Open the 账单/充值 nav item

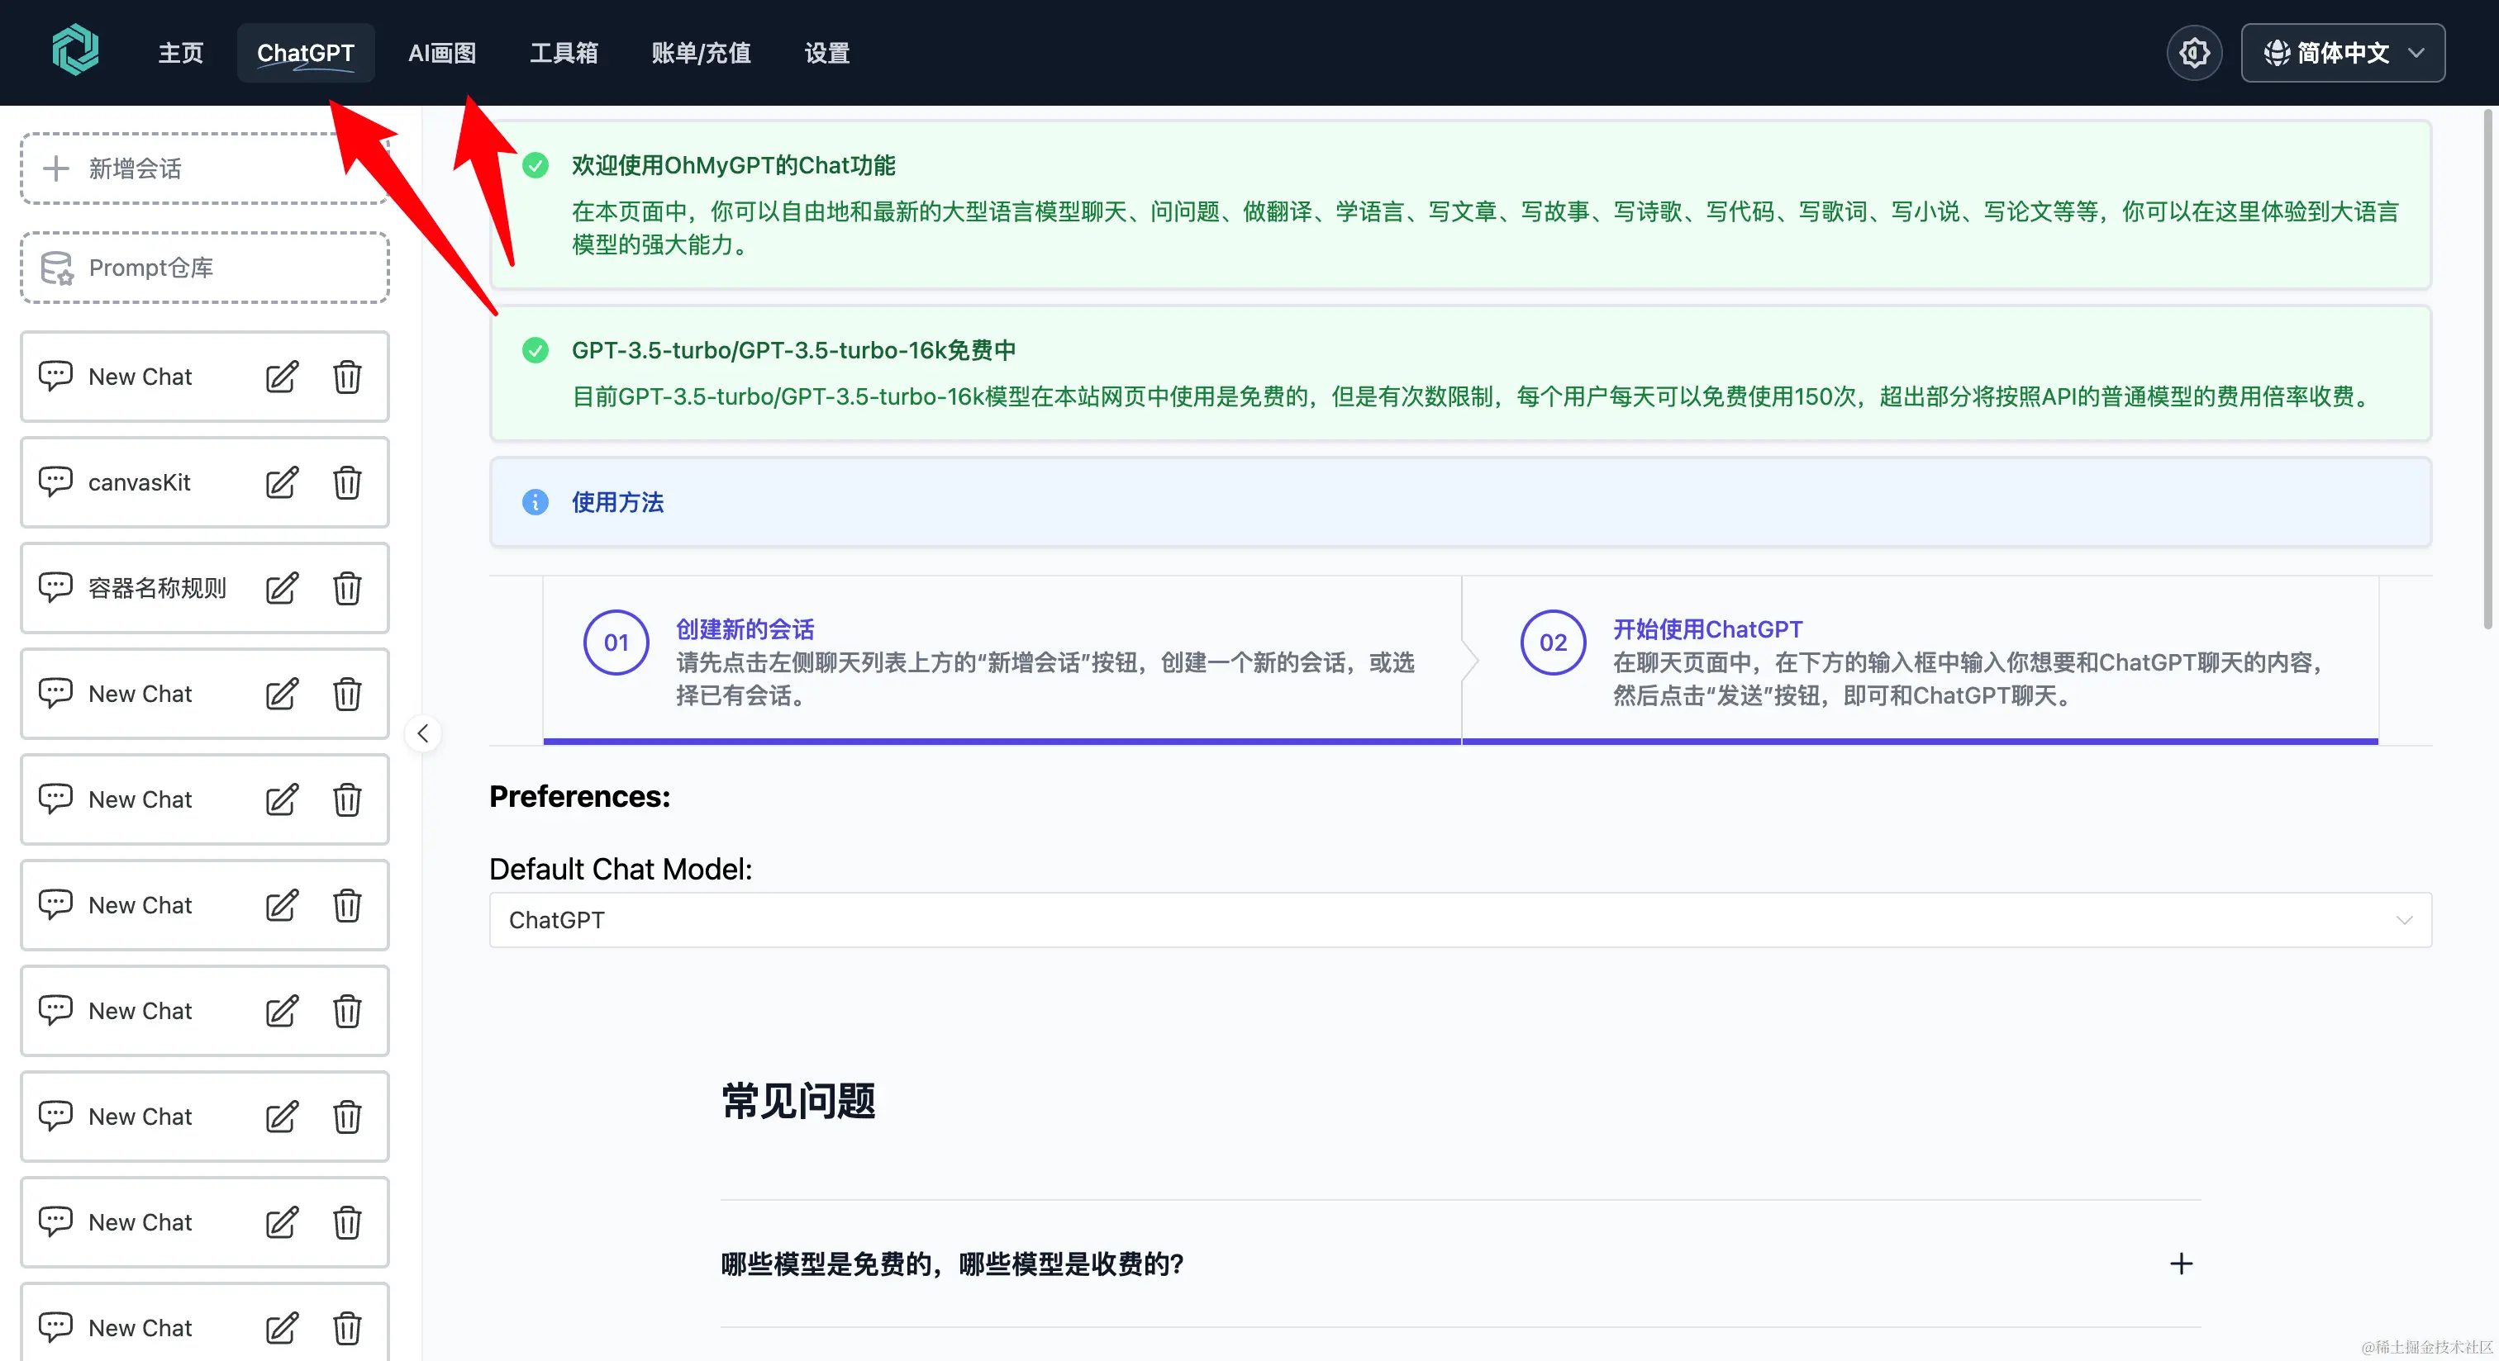[x=702, y=54]
